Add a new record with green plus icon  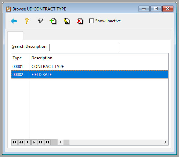(53, 21)
